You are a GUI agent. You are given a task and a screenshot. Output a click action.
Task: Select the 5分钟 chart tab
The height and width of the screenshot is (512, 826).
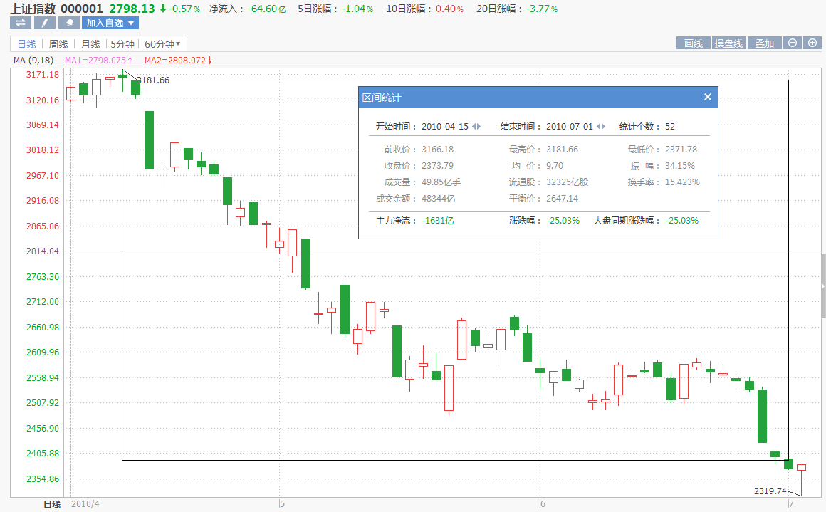tap(122, 43)
